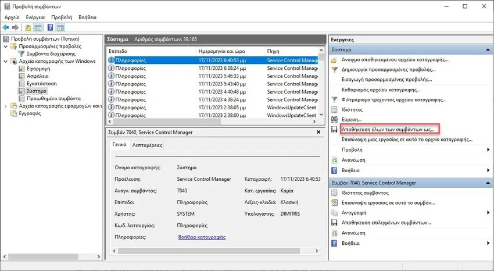Collapse the Σύστημα actions section header
The height and width of the screenshot is (271, 494).
tap(488, 50)
